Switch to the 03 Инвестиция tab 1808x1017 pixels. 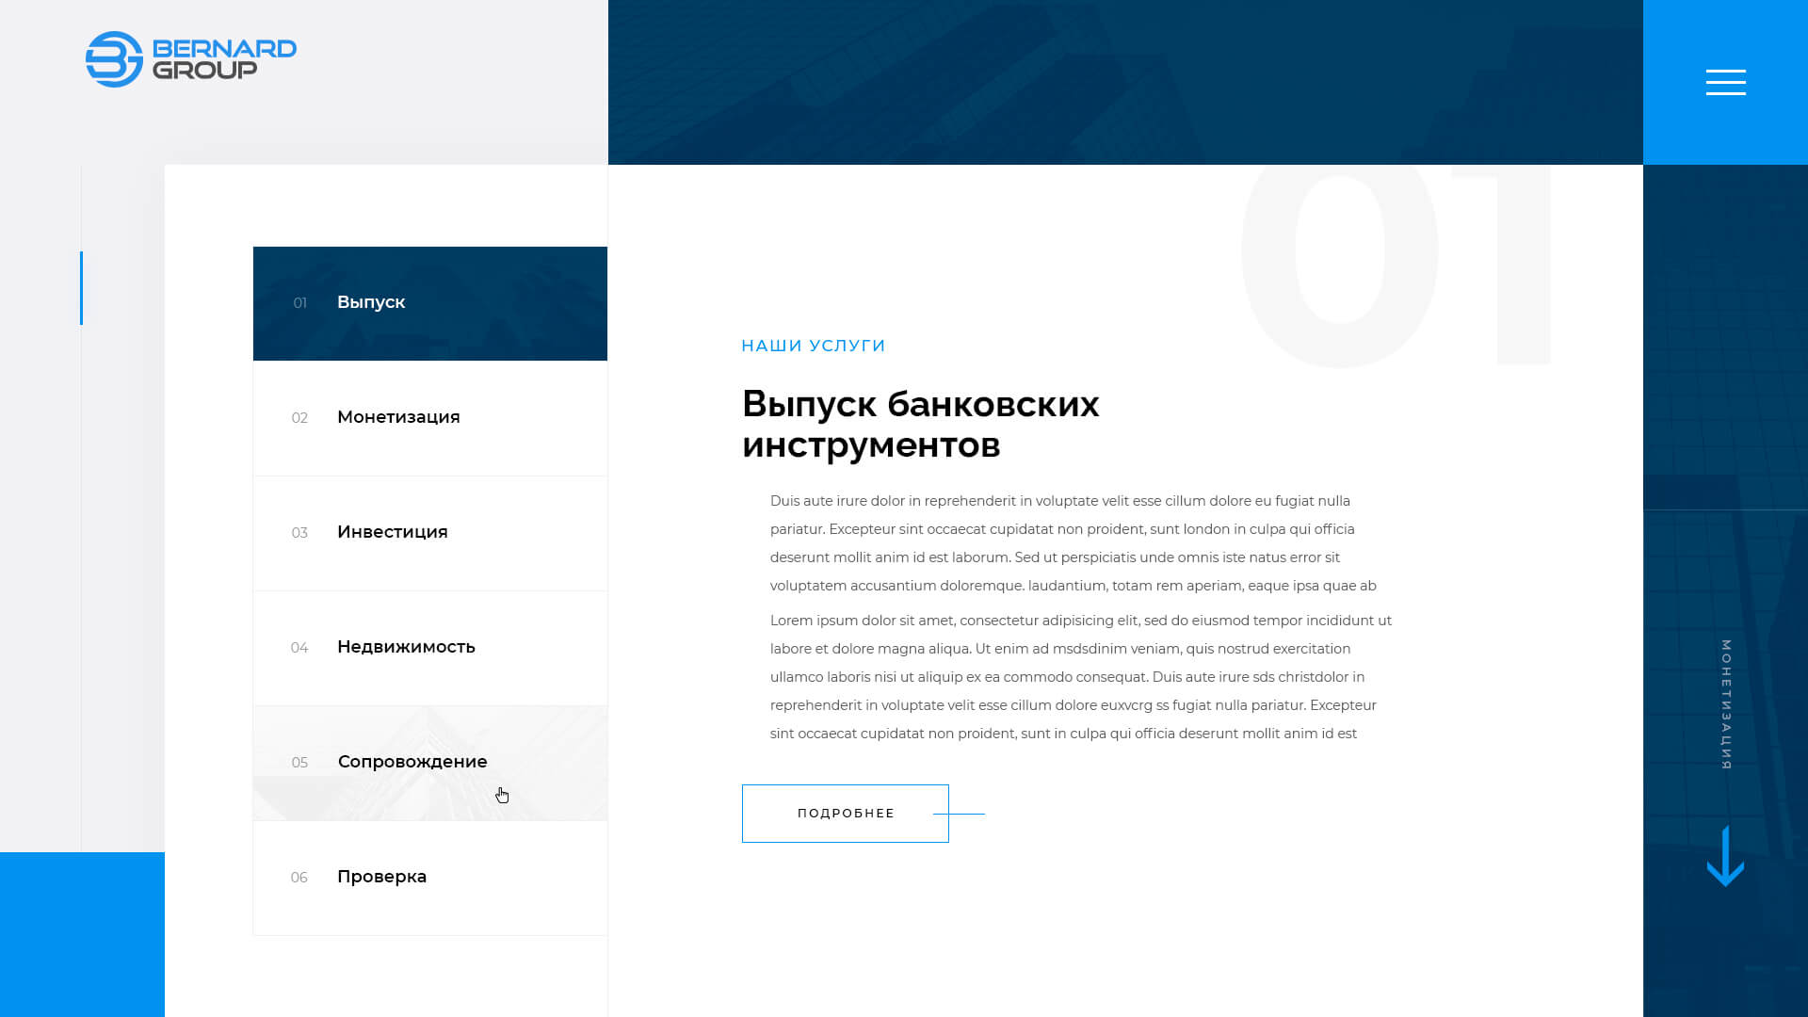click(430, 533)
